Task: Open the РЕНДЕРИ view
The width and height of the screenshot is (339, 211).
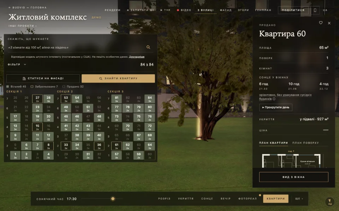Action: (113, 10)
